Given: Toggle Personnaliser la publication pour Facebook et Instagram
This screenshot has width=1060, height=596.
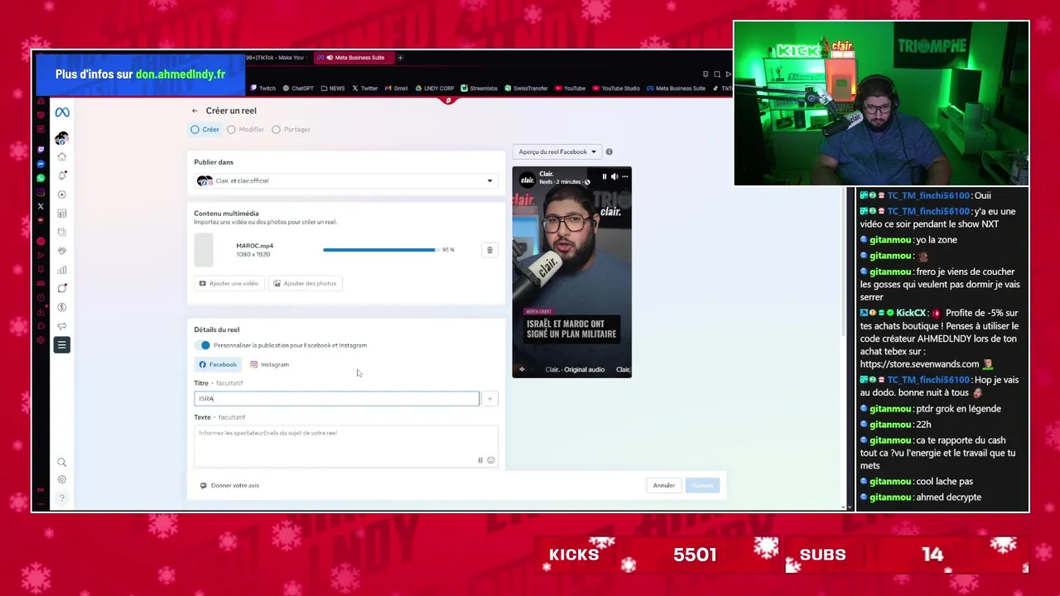Looking at the screenshot, I should coord(204,345).
